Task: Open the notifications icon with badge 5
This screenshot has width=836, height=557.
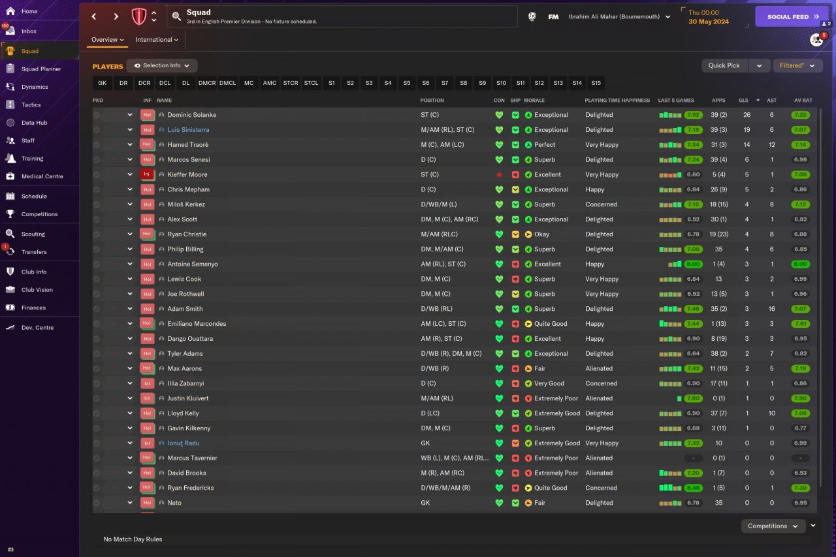Action: [817, 40]
